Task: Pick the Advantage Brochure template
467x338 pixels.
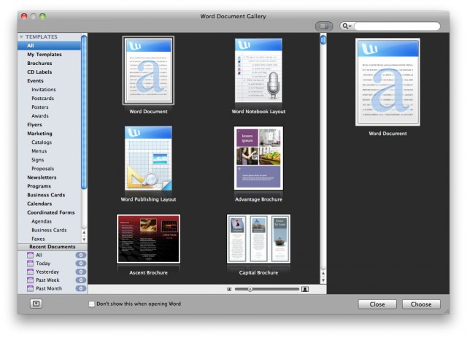Action: [258, 158]
